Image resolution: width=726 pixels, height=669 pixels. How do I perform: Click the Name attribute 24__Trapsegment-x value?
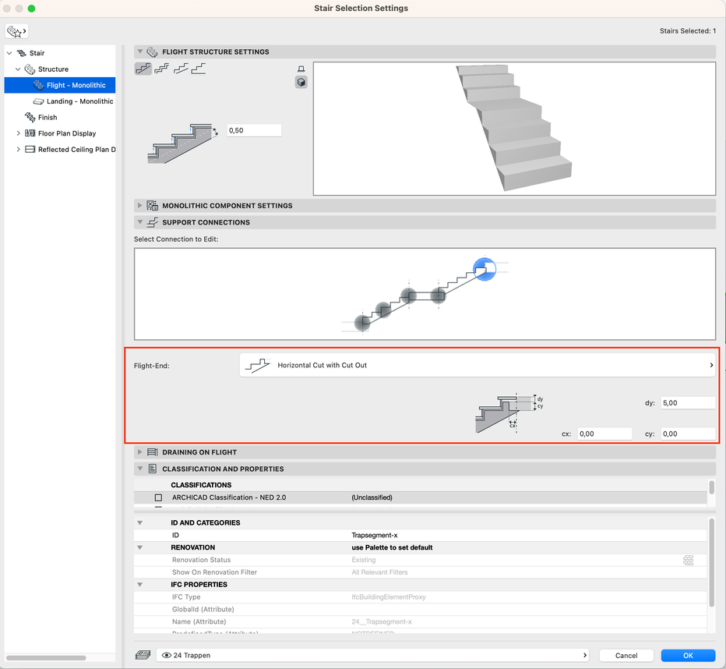[382, 621]
